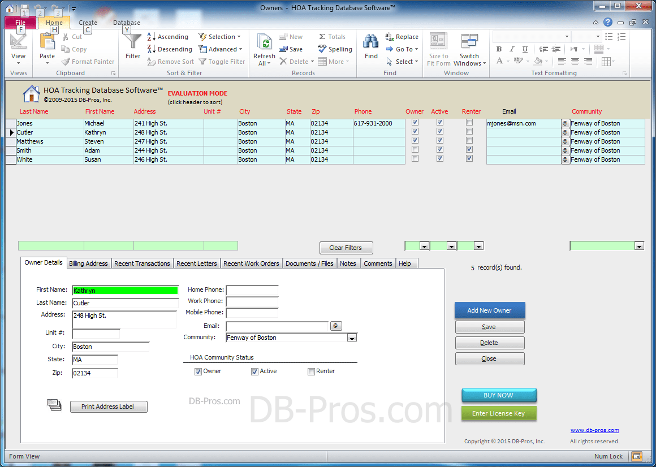
Task: Open the Billing Address tab
Action: pyautogui.click(x=88, y=263)
